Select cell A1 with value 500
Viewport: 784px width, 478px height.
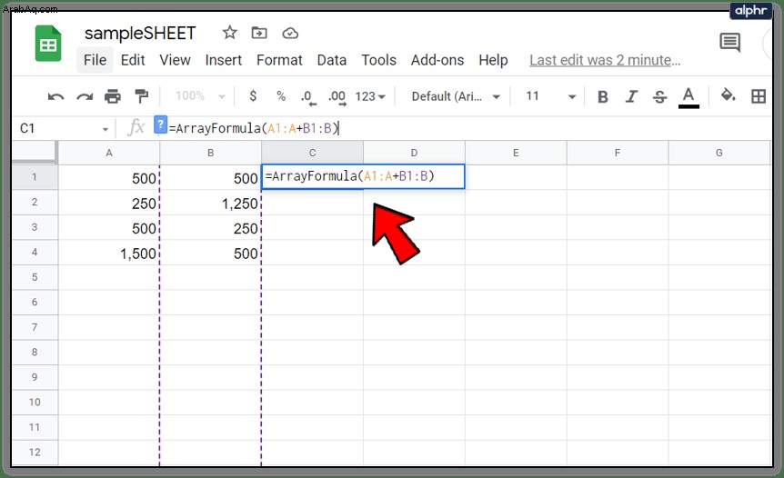coord(109,177)
